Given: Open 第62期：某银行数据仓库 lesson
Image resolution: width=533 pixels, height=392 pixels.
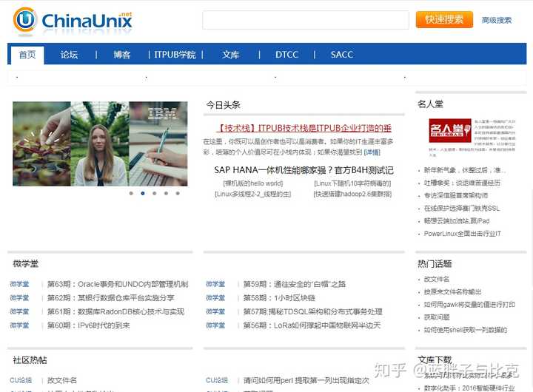Looking at the screenshot, I should [110, 298].
